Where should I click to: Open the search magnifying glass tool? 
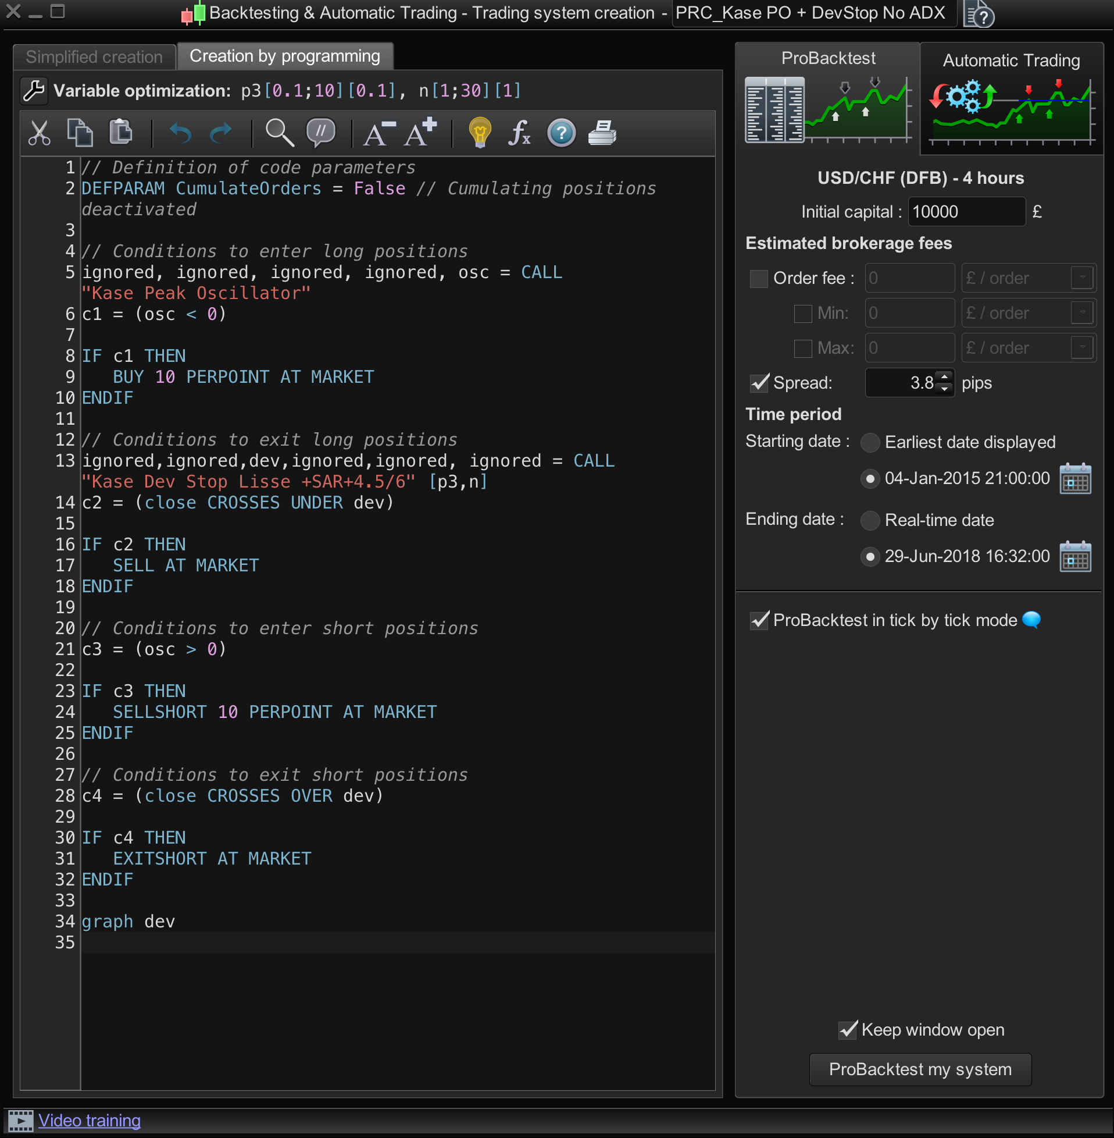coord(279,133)
